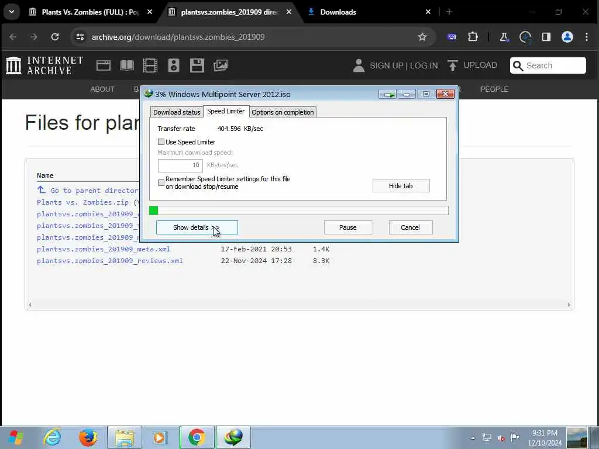
Task: Click the file list scroll right arrow
Action: click(569, 305)
